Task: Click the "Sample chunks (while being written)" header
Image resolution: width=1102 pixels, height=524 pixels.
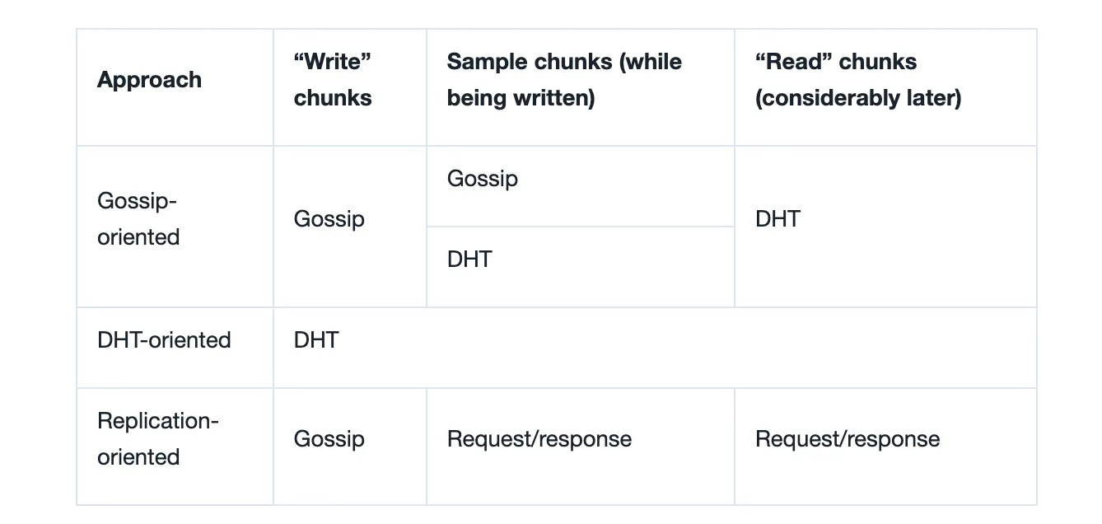Action: tap(581, 88)
